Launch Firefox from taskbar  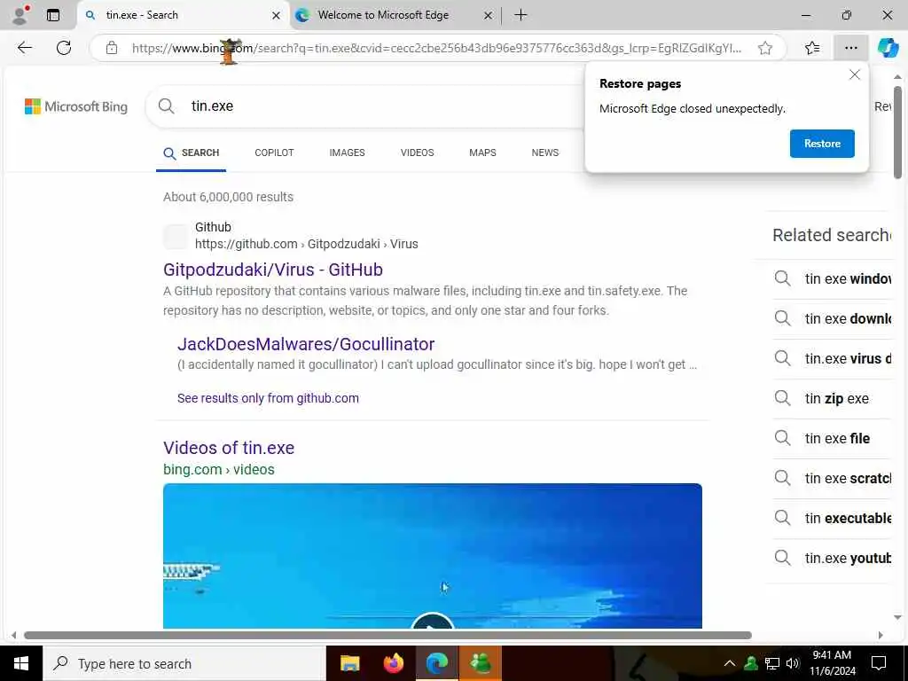pos(394,663)
